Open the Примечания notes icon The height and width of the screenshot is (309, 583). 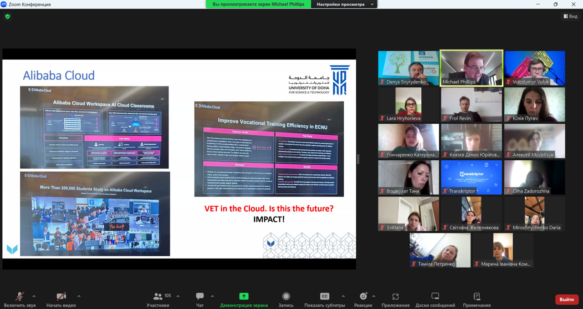[476, 297]
